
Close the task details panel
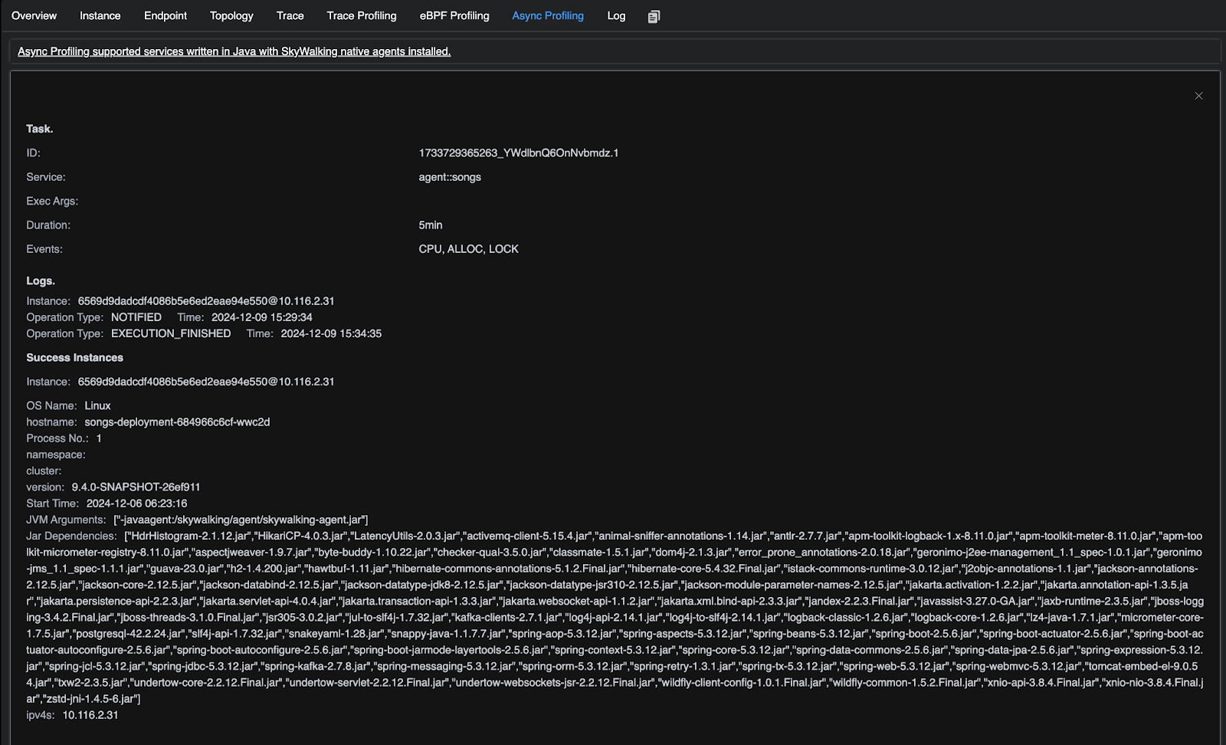click(1198, 96)
